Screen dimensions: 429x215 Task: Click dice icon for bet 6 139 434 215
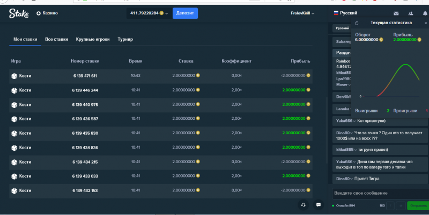14,163
